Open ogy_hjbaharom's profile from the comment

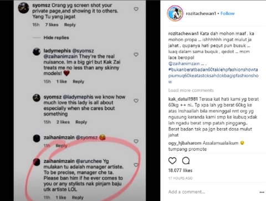coord(185,143)
